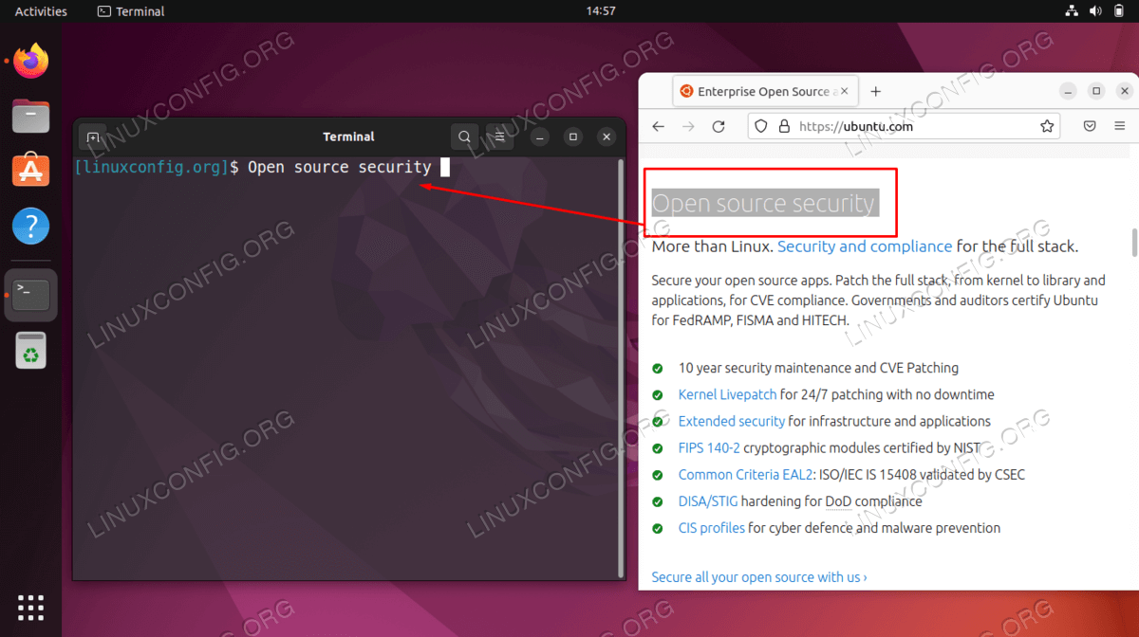The image size is (1139, 637).
Task: Open the Files app in dock
Action: (31, 117)
